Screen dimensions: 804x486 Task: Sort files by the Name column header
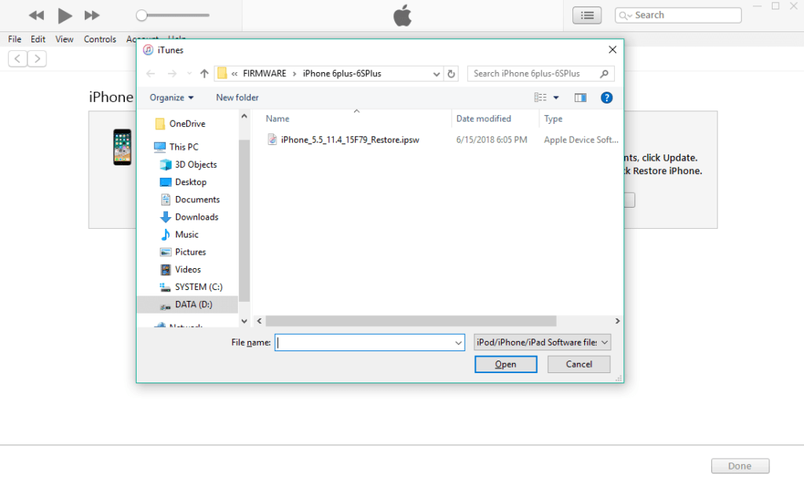[x=277, y=118]
